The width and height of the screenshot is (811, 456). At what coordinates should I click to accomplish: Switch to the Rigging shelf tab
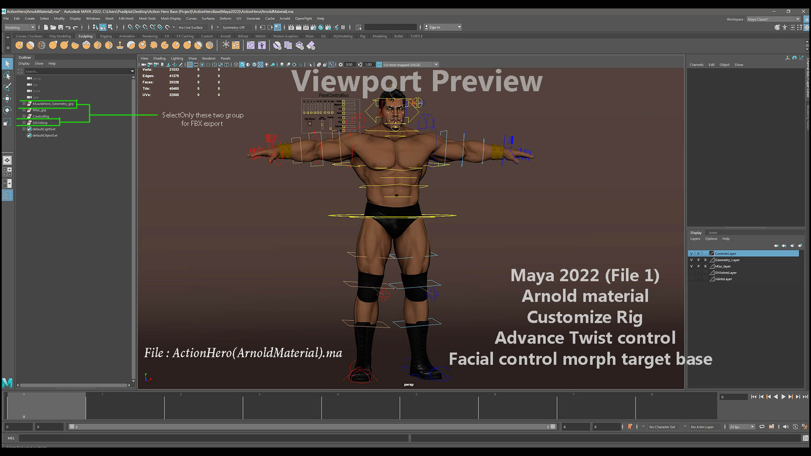point(106,36)
